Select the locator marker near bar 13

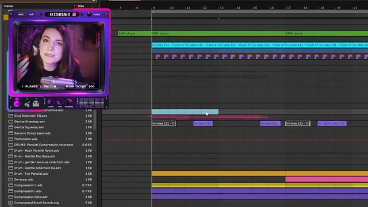pyautogui.click(x=218, y=18)
